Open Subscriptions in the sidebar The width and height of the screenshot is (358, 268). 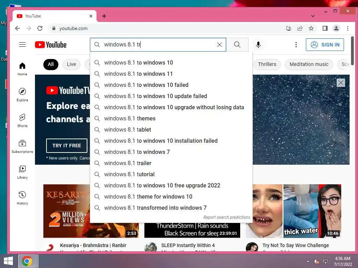(x=22, y=146)
